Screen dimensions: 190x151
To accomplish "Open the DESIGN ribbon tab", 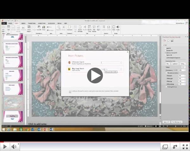I will pyautogui.click(x=23, y=23).
